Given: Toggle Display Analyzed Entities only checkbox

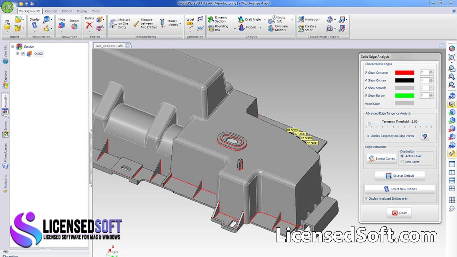Looking at the screenshot, I should pos(366,198).
